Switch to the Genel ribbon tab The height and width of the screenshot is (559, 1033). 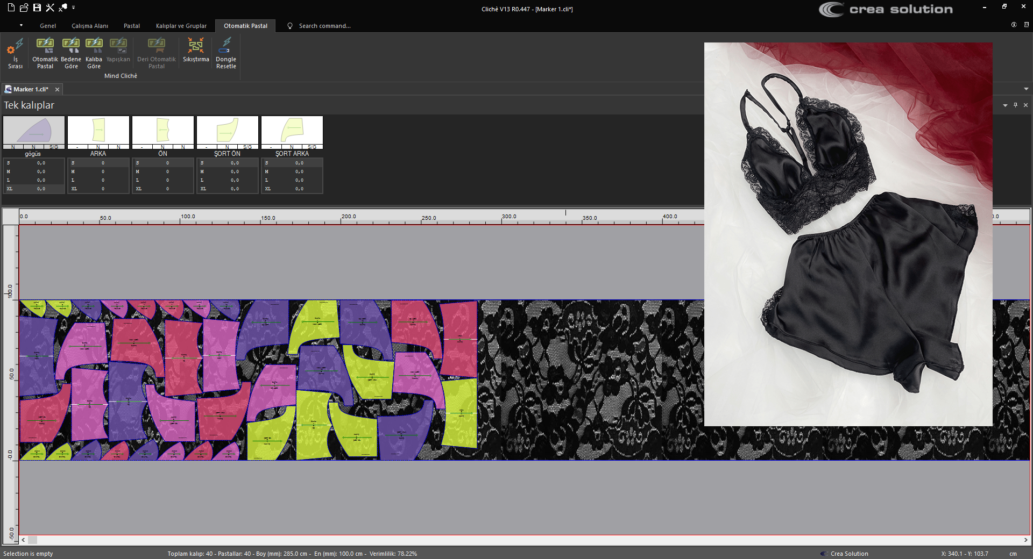click(48, 26)
